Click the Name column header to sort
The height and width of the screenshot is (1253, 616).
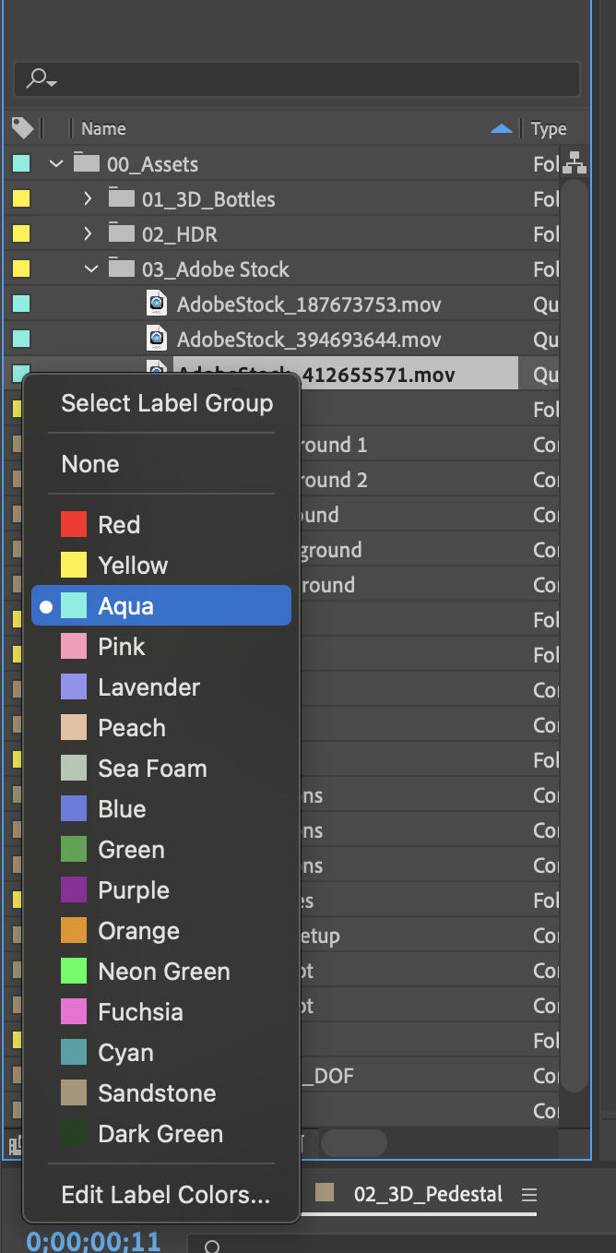pos(102,128)
